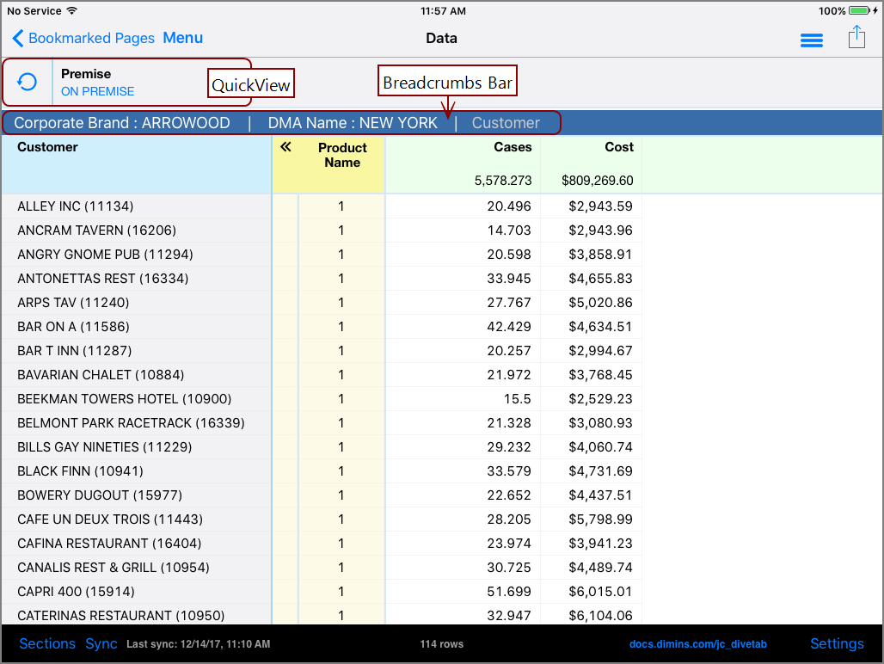
Task: Tap the back chevron to Bookmarked Pages
Action: point(18,39)
